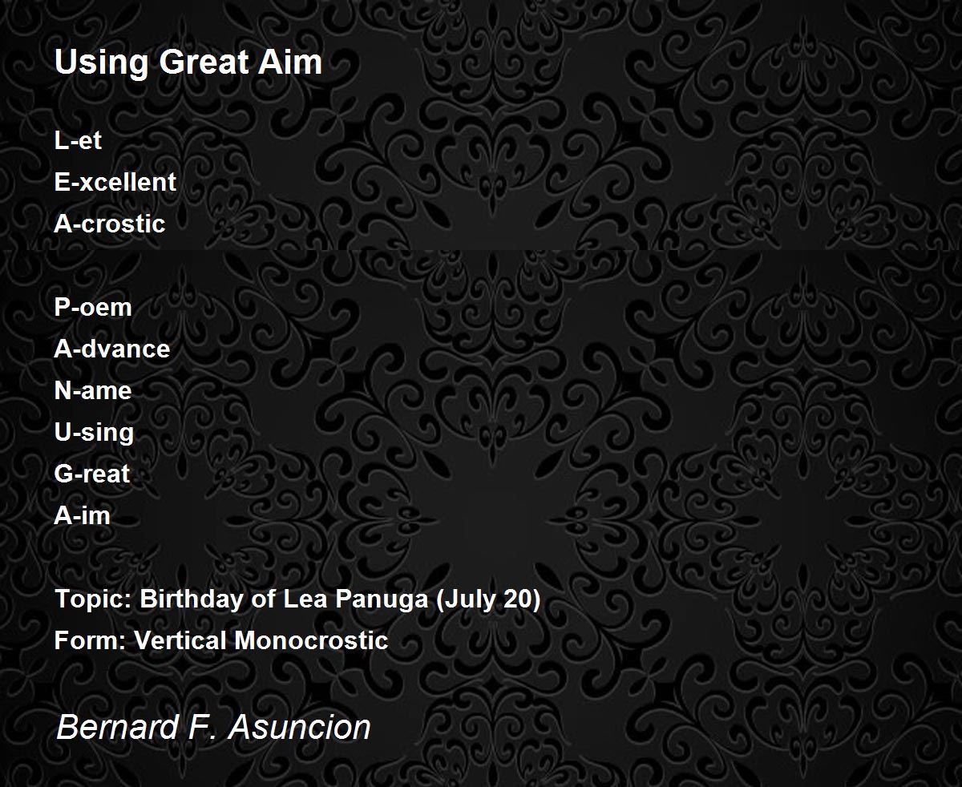Select the 'A-im' line

pos(82,515)
